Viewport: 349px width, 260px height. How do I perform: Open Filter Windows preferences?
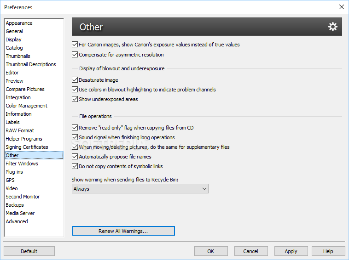[34, 164]
